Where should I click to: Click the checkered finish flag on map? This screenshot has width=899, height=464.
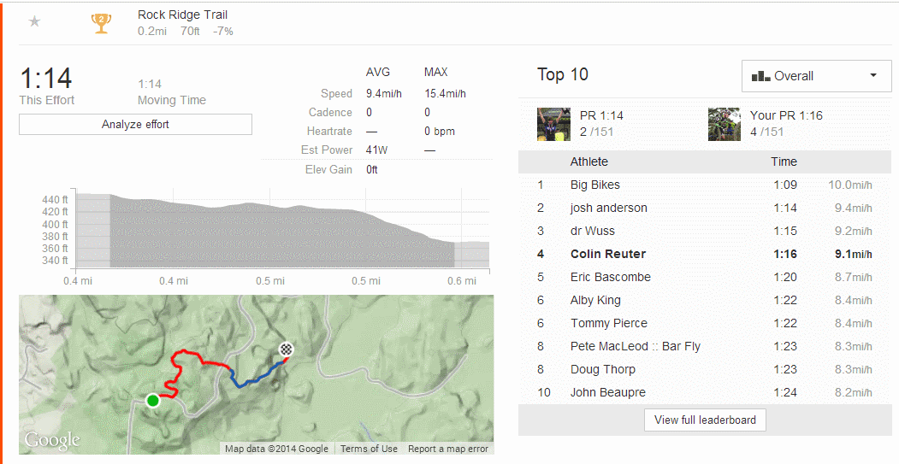coord(287,349)
